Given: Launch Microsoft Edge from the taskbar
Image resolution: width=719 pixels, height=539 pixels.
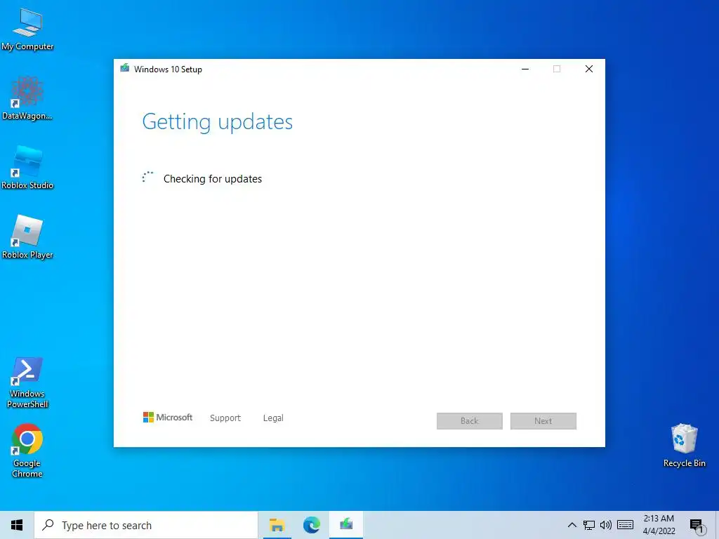Looking at the screenshot, I should pos(312,525).
